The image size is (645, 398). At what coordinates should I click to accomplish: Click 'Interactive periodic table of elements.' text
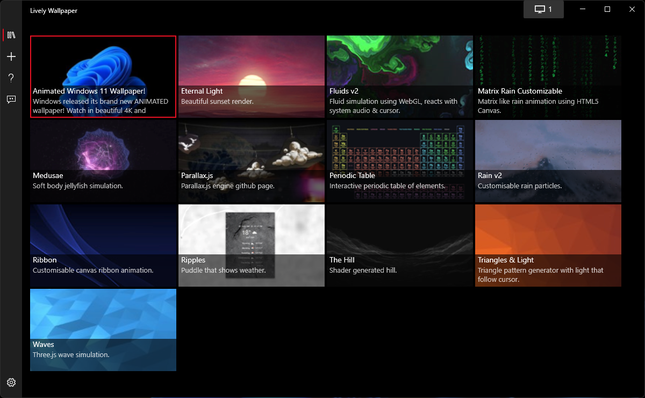388,186
